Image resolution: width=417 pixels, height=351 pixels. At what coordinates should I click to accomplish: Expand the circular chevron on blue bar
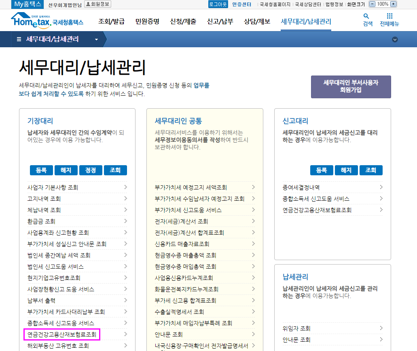pyautogui.click(x=395, y=40)
